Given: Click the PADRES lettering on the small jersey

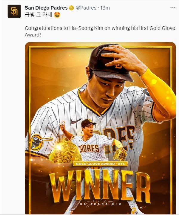Looking at the screenshot, I should [x=89, y=149].
